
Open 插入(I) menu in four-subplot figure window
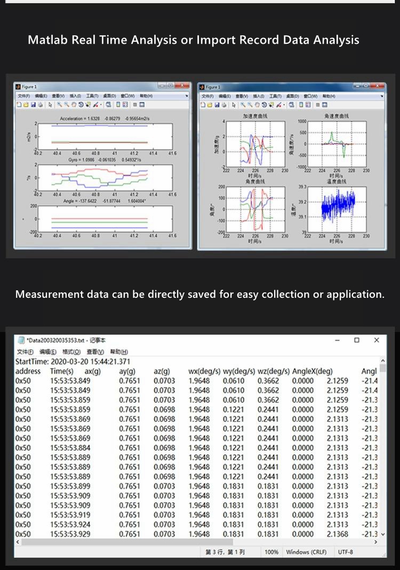(x=261, y=96)
